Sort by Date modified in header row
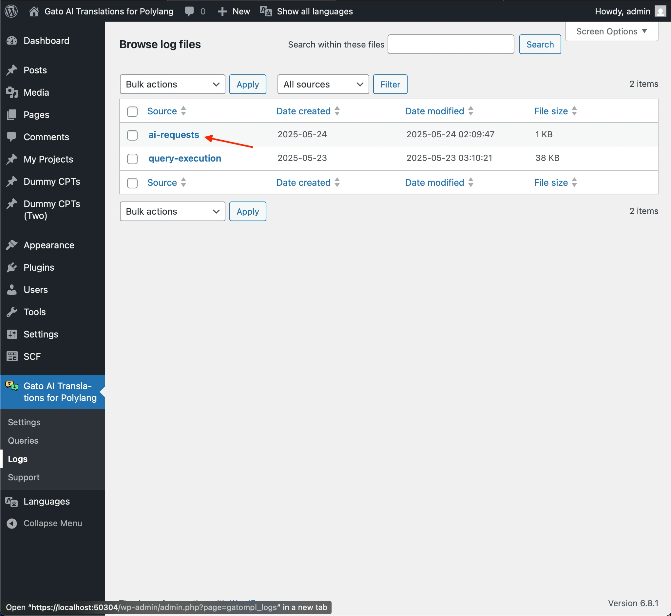671x616 pixels. 439,111
